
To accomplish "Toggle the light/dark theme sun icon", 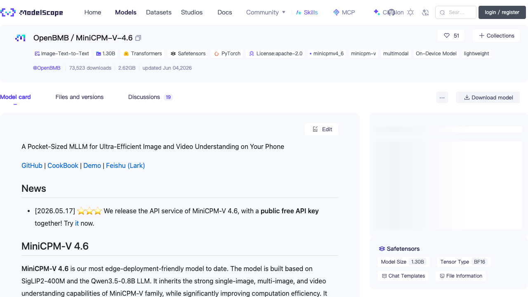I will click(410, 12).
